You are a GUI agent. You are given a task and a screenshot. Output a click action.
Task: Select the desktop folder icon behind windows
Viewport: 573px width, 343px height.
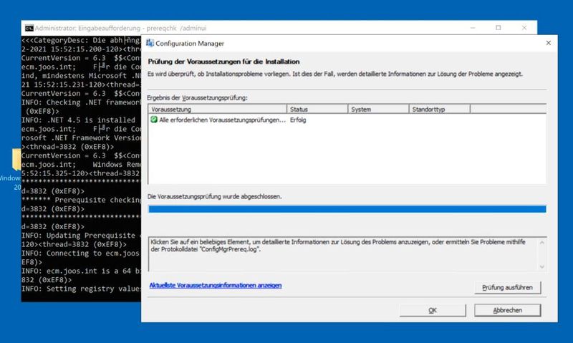click(x=16, y=159)
